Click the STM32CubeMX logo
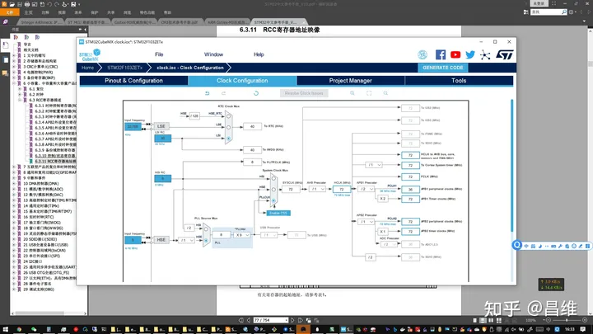The height and width of the screenshot is (334, 593). click(x=90, y=55)
